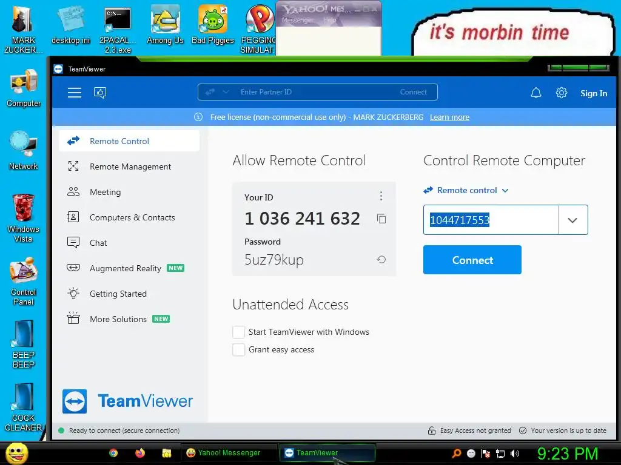This screenshot has height=465, width=621.
Task: Click the blue Connect button
Action: coord(472,260)
